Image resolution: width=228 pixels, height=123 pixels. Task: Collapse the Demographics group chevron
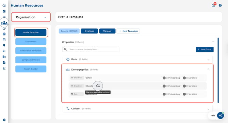point(208,69)
